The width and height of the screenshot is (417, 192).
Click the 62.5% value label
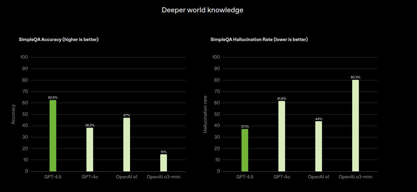click(x=53, y=97)
